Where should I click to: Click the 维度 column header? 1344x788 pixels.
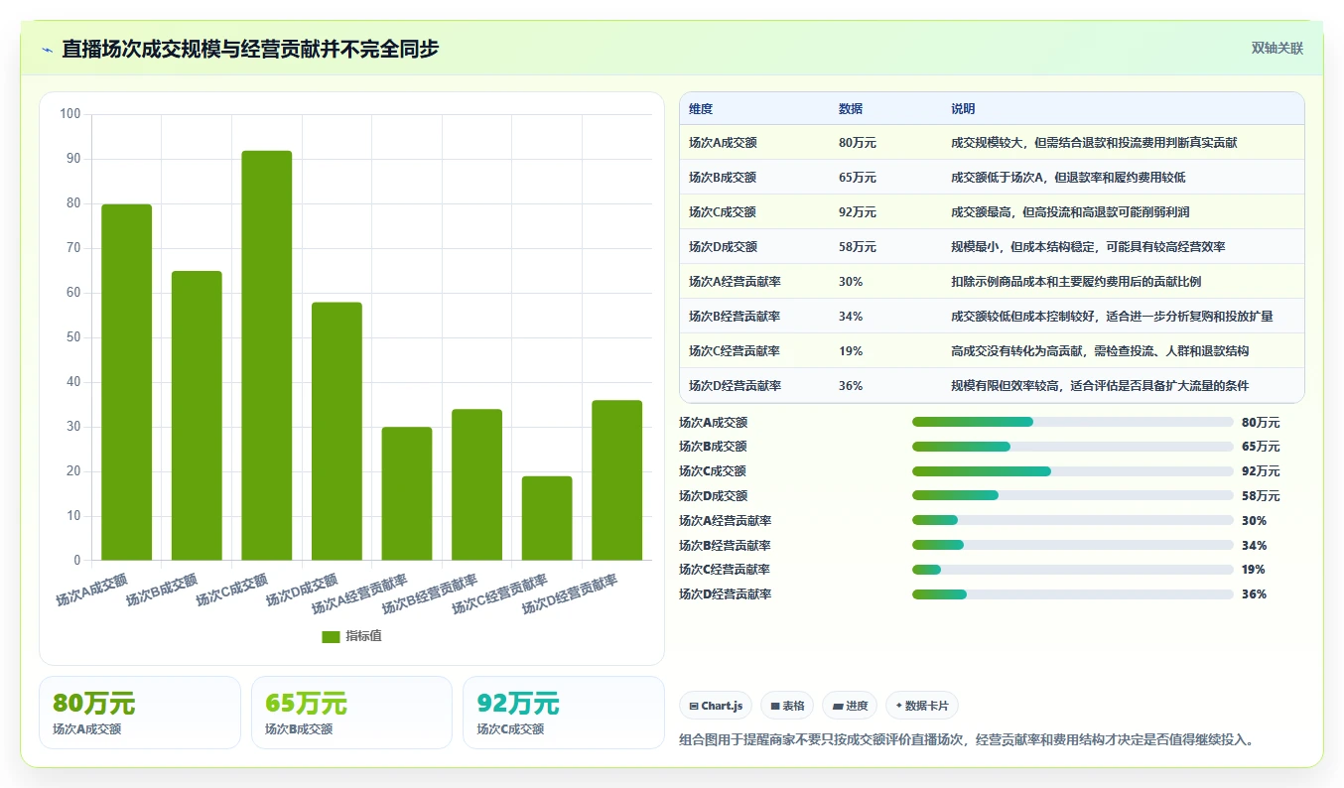[x=701, y=109]
